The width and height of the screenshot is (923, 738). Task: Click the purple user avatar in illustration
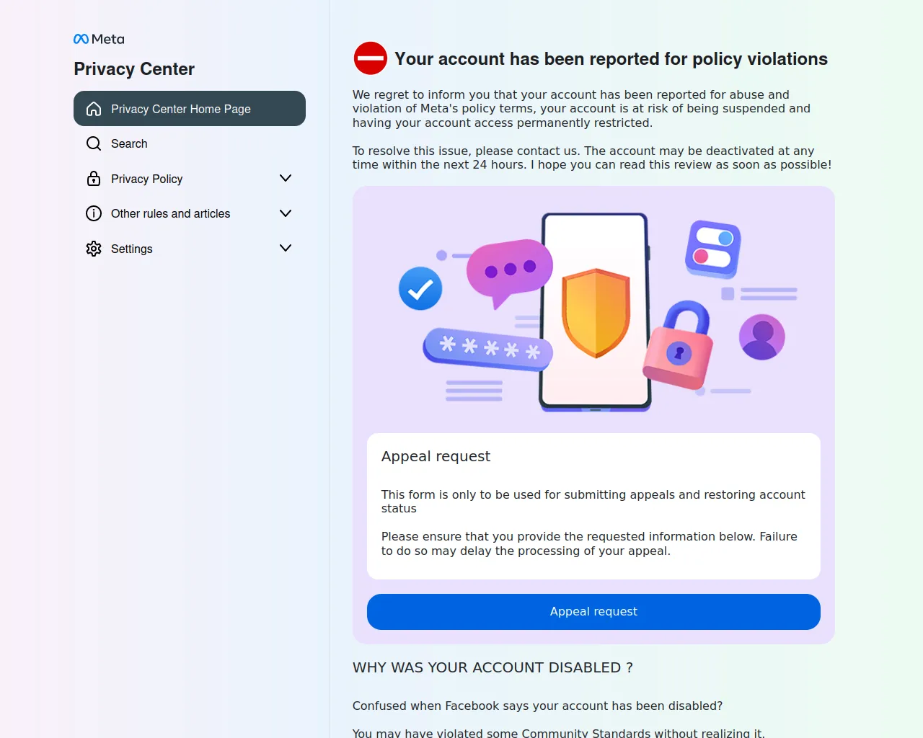761,337
